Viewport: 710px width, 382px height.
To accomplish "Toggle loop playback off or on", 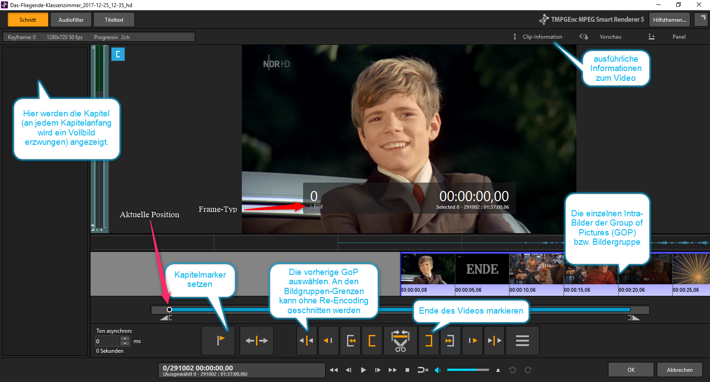I will (422, 370).
